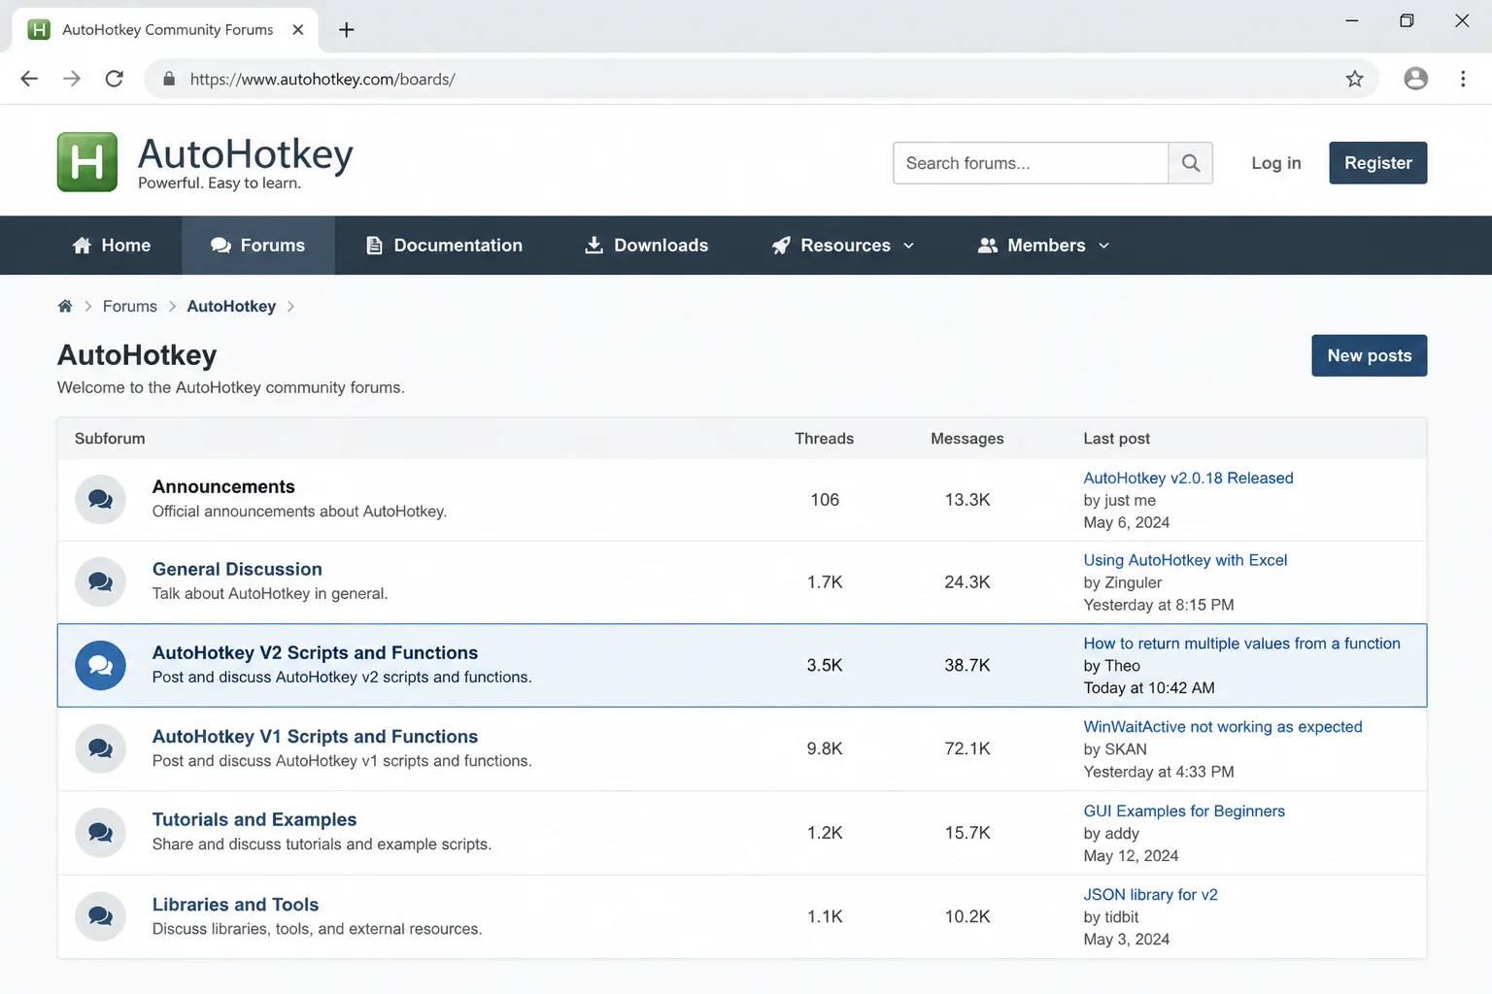Image resolution: width=1492 pixels, height=994 pixels.
Task: Click the New posts button
Action: click(1369, 356)
